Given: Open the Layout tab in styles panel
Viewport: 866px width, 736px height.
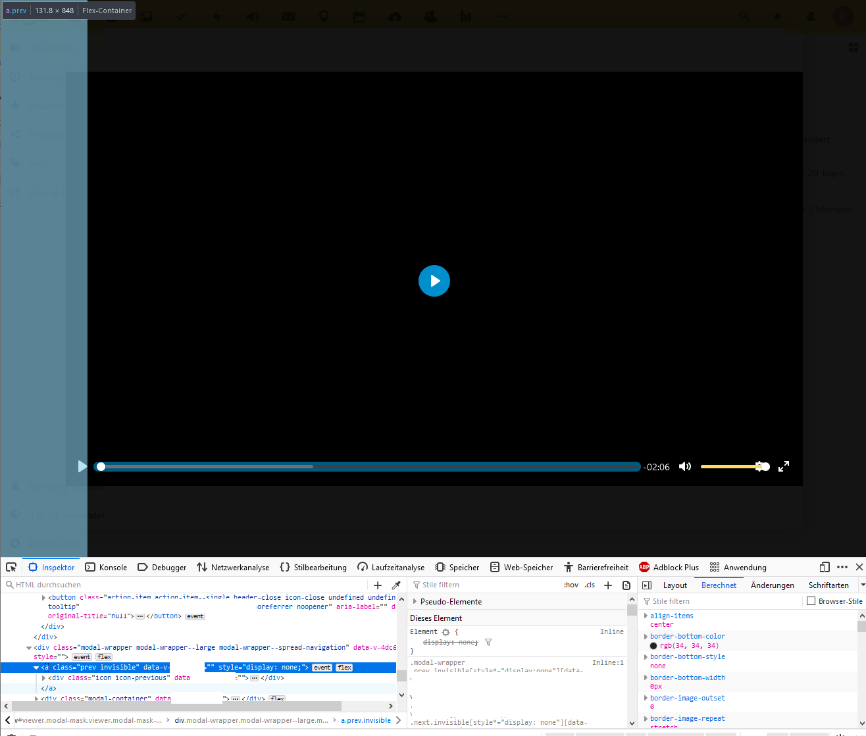Looking at the screenshot, I should pos(675,584).
